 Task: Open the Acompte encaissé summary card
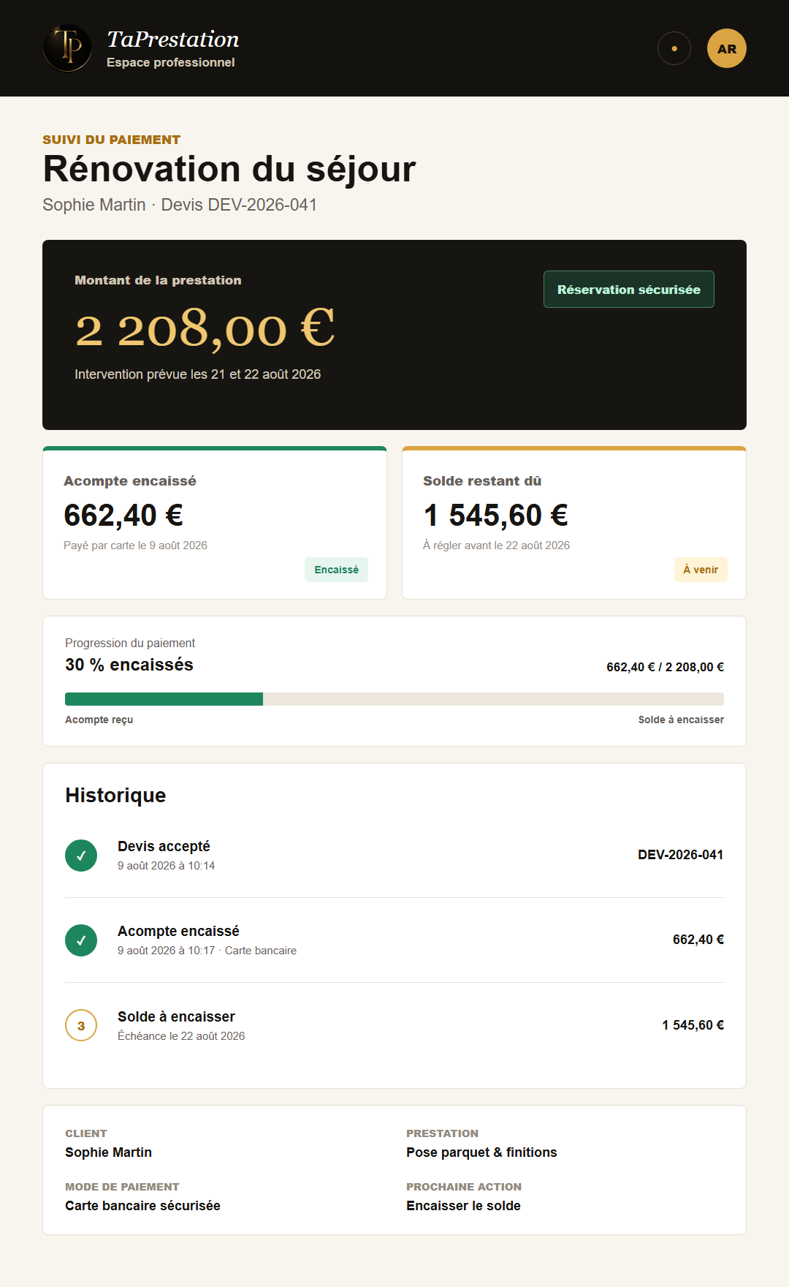point(215,523)
